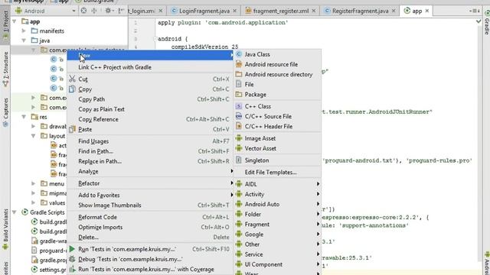Expand the menu folder
This screenshot has height=275, width=490.
(x=33, y=183)
